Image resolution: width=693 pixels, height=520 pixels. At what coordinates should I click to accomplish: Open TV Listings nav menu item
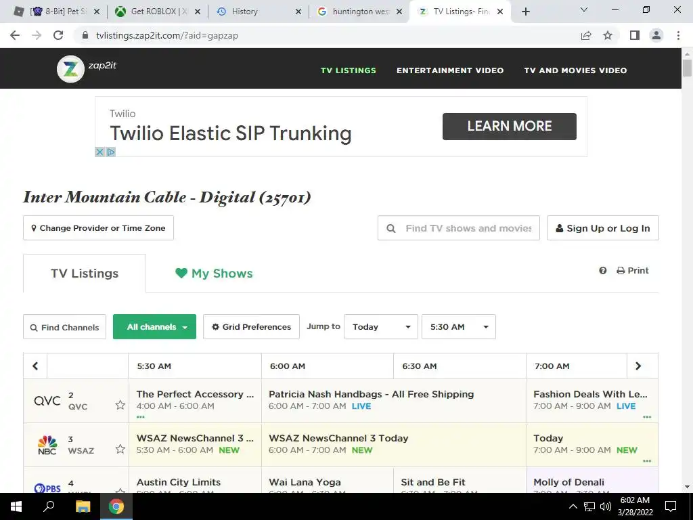click(349, 70)
